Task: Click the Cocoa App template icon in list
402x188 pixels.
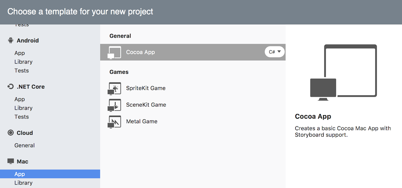Action: (115, 52)
